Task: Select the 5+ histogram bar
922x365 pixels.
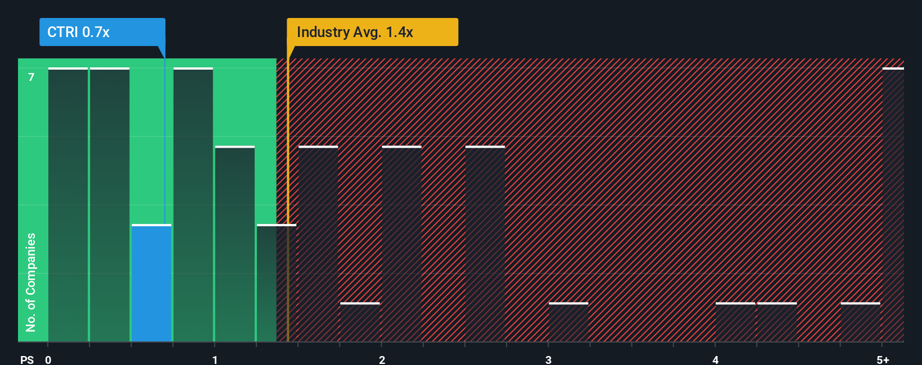Action: [893, 204]
